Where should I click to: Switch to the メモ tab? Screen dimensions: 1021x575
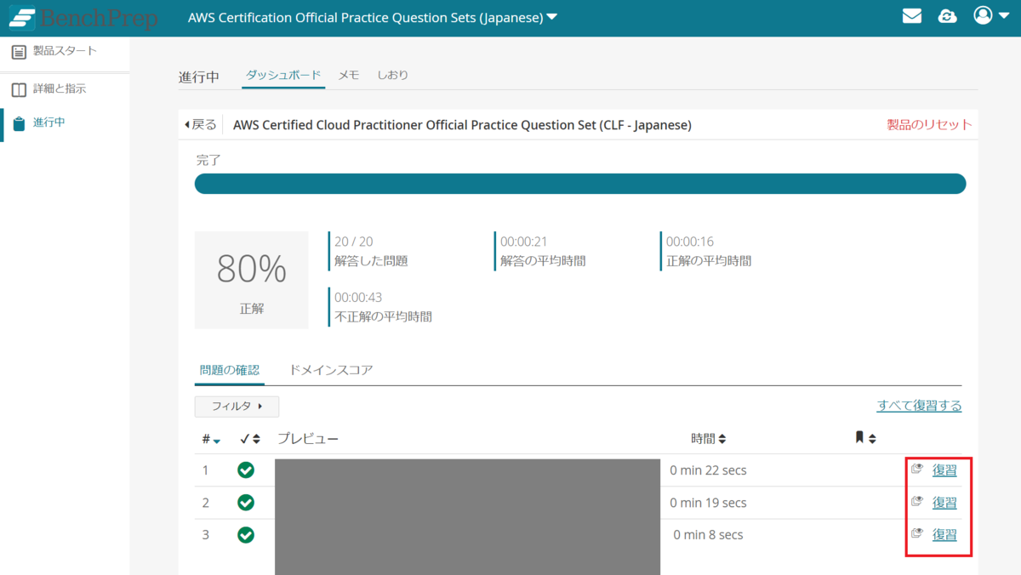click(349, 75)
